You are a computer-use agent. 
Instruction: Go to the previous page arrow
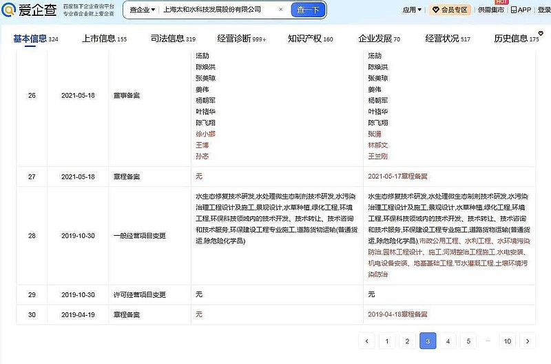[x=367, y=341]
